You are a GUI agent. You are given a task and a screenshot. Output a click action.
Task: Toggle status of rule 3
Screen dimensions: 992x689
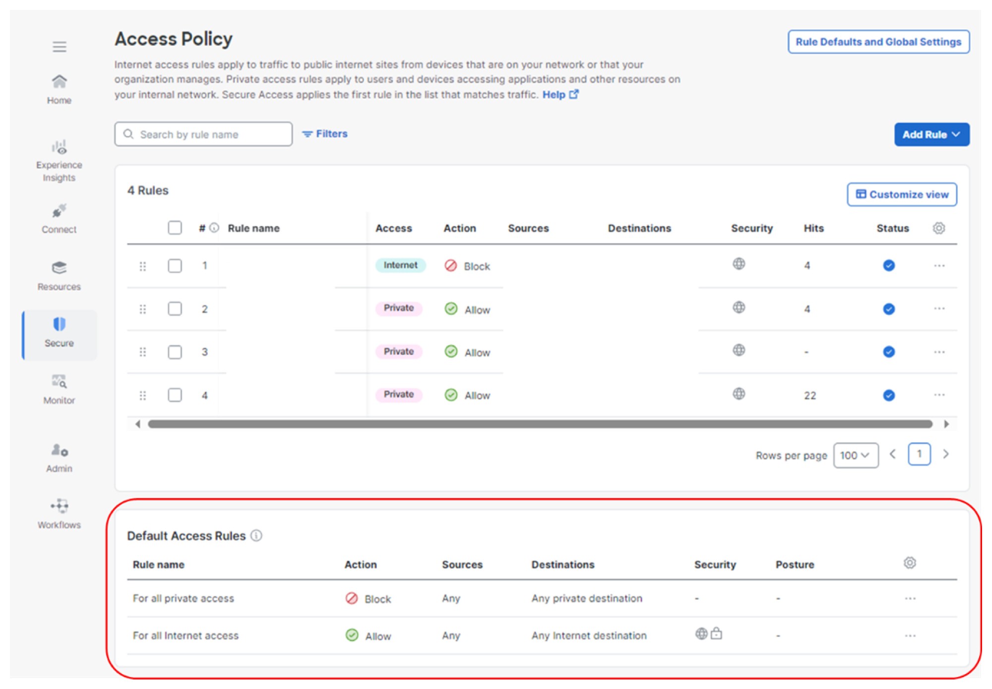[x=889, y=352]
